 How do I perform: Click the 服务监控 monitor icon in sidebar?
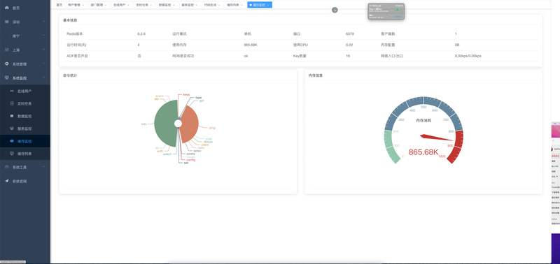coord(12,129)
